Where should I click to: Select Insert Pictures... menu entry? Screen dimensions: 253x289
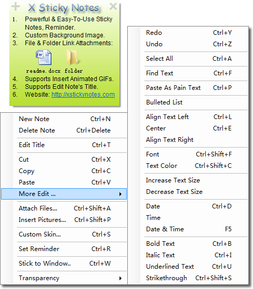click(x=64, y=220)
